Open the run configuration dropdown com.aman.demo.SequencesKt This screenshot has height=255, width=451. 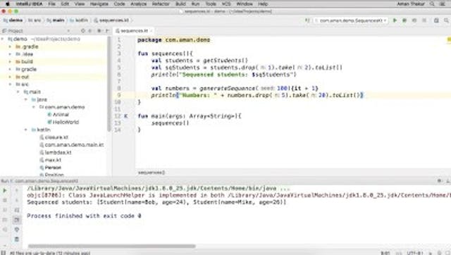[351, 20]
